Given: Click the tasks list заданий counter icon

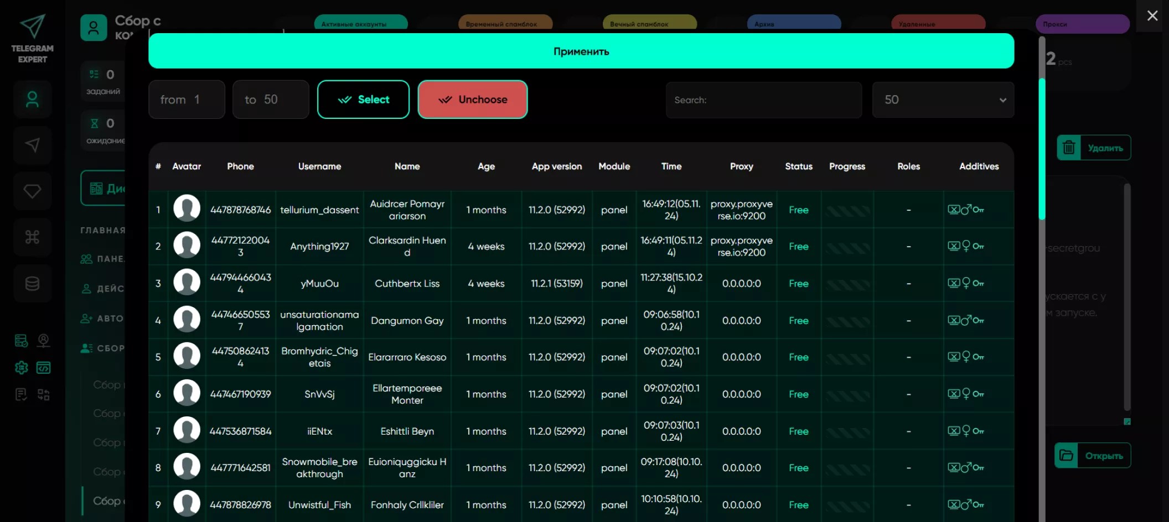Looking at the screenshot, I should point(94,74).
